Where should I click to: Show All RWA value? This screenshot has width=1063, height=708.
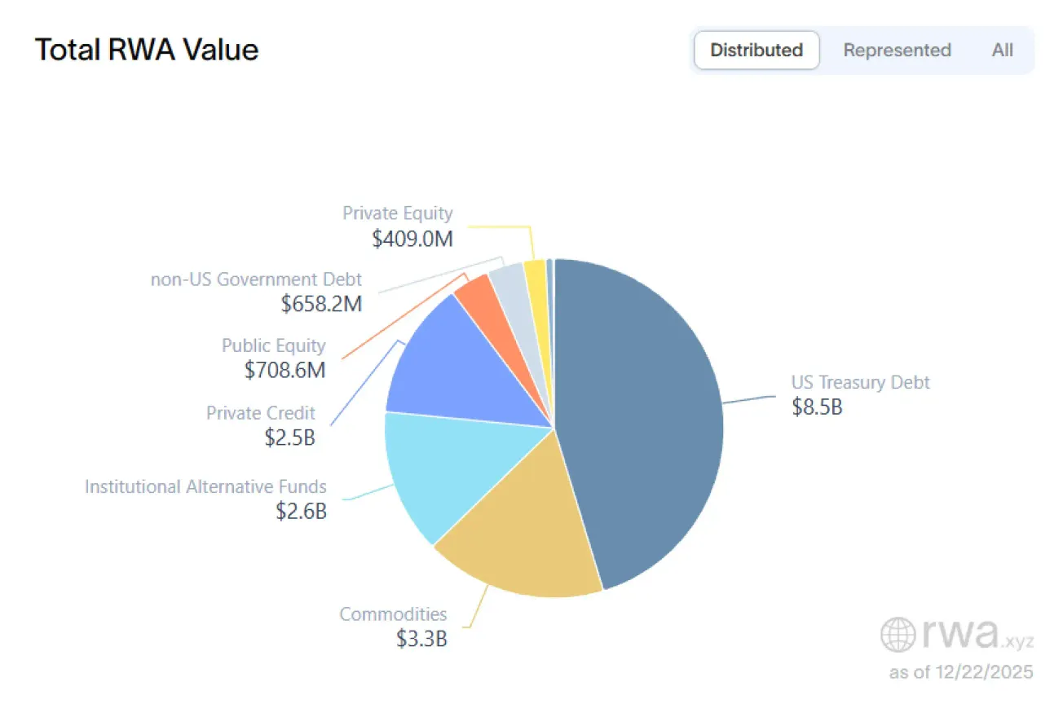pyautogui.click(x=1002, y=51)
